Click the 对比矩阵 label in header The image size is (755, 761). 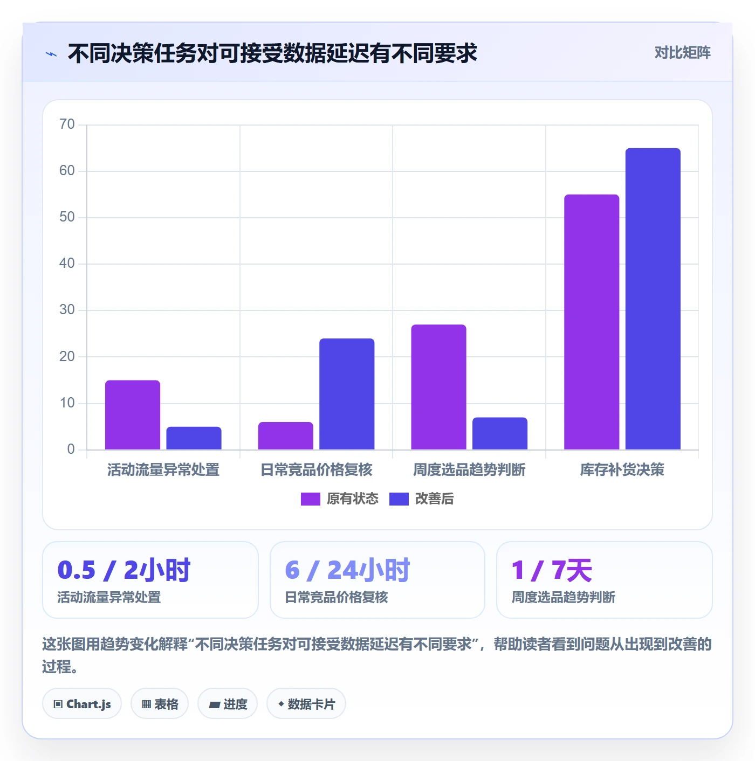682,53
